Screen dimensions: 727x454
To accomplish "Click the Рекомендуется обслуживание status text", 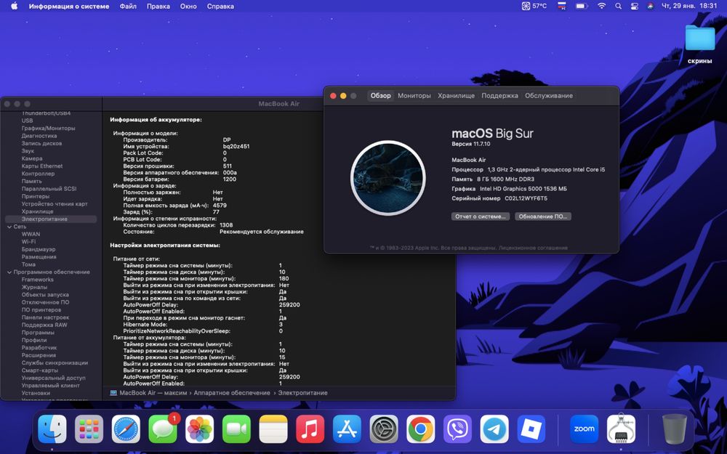I will [x=262, y=231].
